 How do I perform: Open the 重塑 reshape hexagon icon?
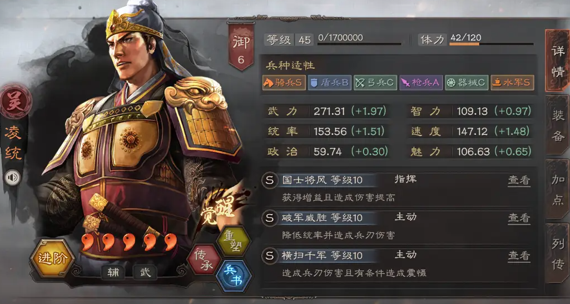(234, 241)
